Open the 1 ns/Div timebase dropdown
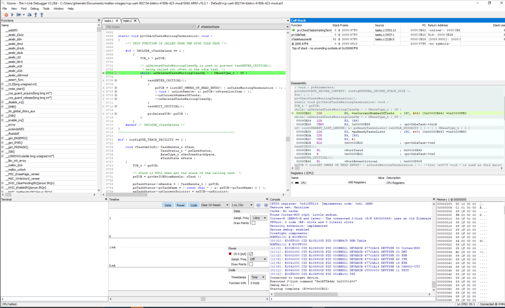 click(x=242, y=205)
